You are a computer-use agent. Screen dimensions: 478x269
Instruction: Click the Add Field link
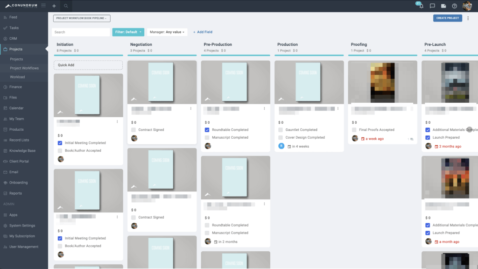[203, 32]
